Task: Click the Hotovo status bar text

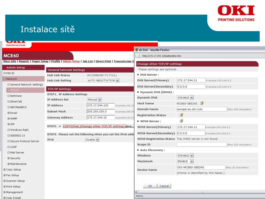Action: tap(139, 196)
